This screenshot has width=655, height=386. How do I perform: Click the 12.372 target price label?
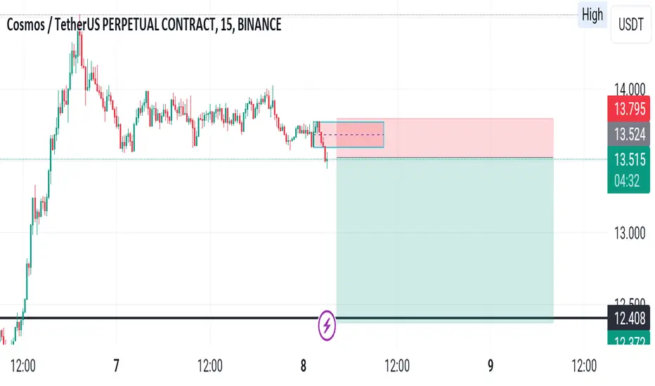pyautogui.click(x=629, y=338)
